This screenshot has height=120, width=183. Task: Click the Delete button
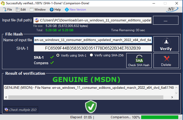166,60
